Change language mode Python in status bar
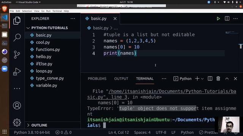 pyautogui.click(x=187, y=132)
